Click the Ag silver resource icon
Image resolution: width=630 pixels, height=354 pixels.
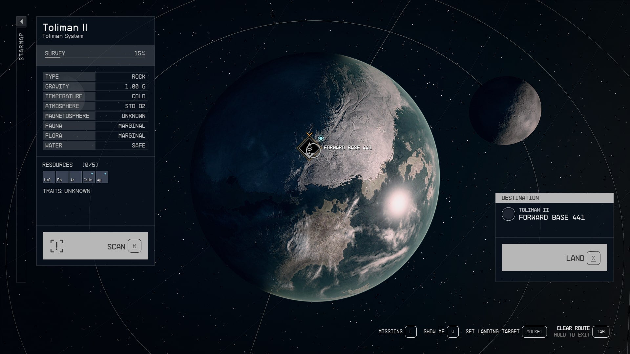tap(102, 177)
